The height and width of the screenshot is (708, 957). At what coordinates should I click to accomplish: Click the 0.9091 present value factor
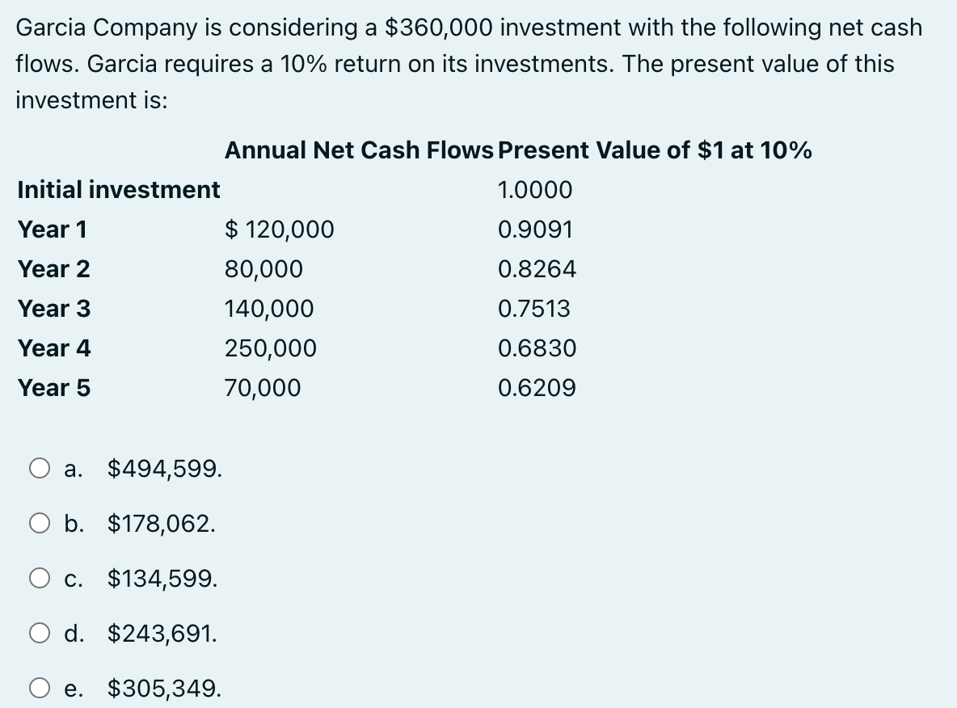tap(535, 230)
